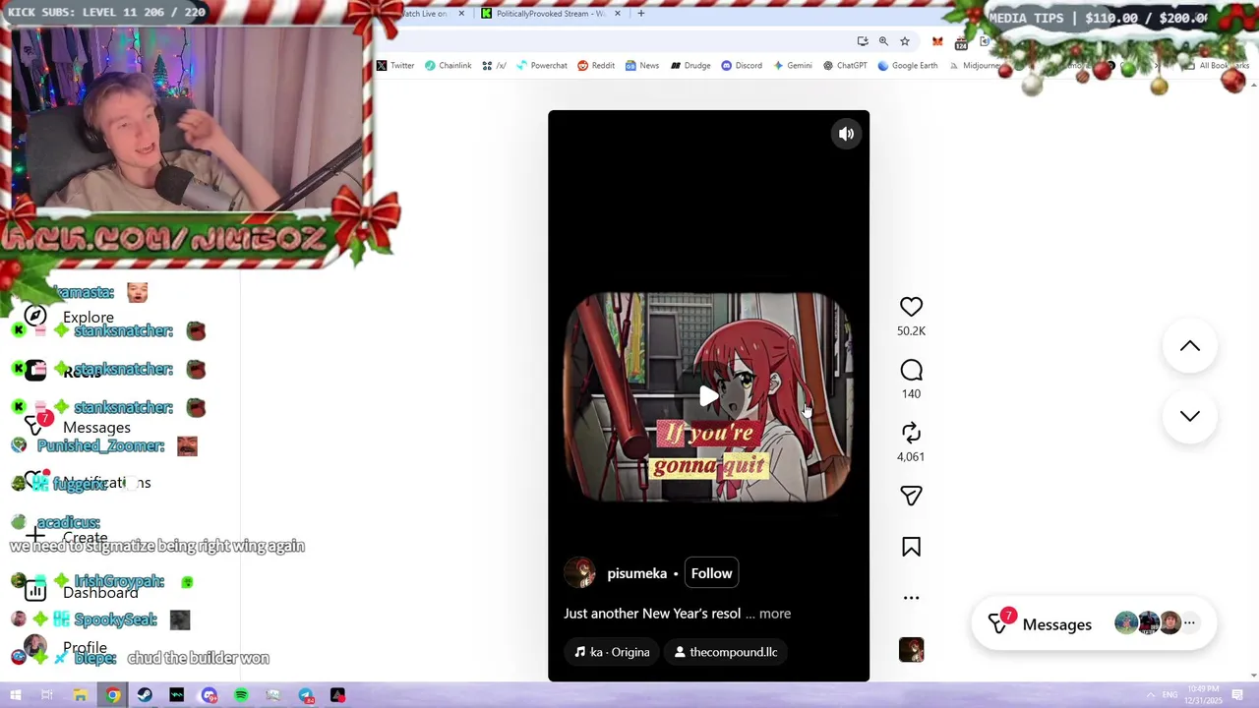
Task: Follow the pisumeka account
Action: 711,573
